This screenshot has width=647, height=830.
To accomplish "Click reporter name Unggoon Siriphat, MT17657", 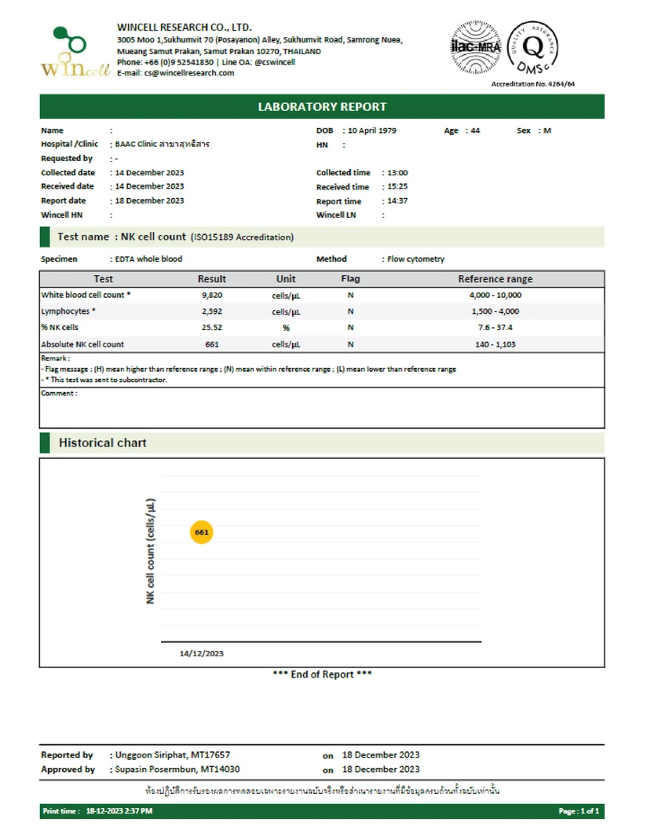I will [x=172, y=755].
